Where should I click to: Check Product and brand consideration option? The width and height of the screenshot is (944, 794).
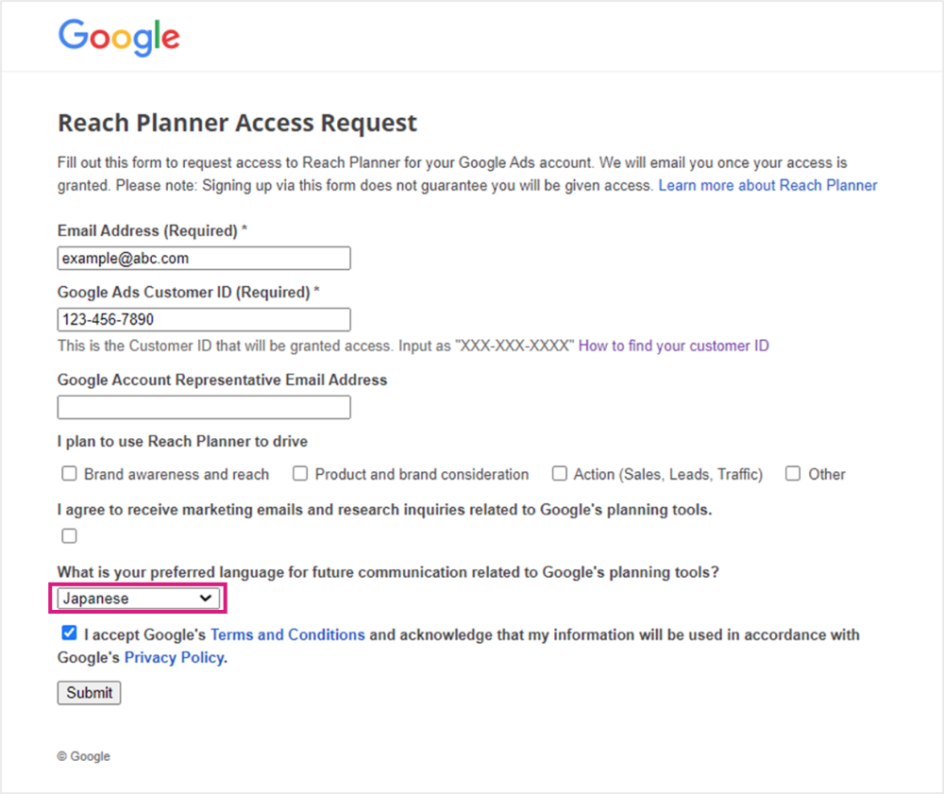300,474
